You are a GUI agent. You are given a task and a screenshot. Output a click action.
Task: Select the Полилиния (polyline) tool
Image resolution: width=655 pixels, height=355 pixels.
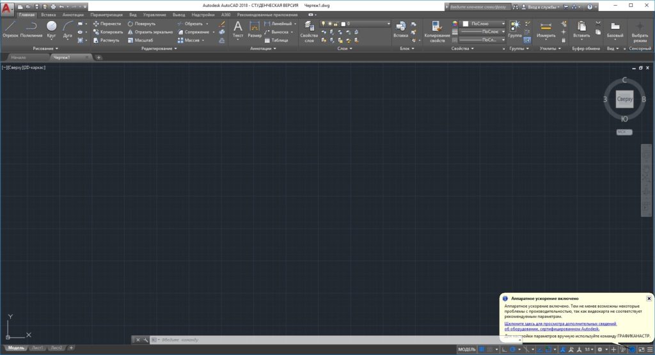(x=31, y=29)
